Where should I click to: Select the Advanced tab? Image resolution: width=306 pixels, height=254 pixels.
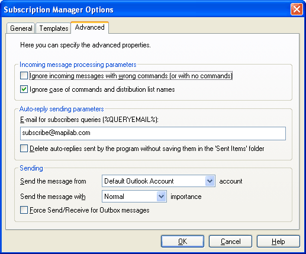point(90,27)
